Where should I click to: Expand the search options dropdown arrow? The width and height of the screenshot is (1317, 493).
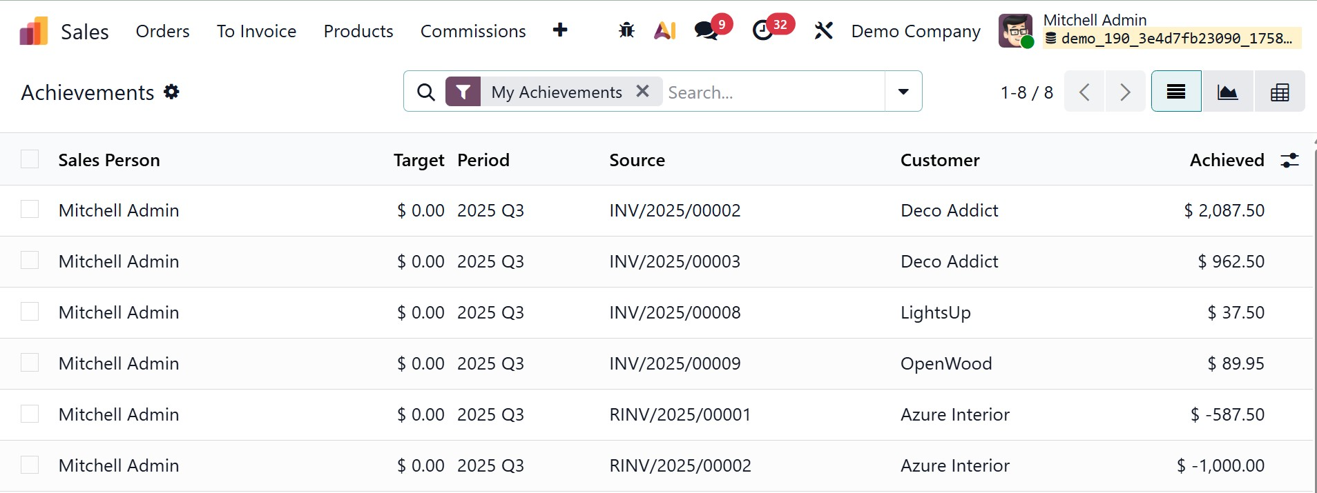coord(903,92)
